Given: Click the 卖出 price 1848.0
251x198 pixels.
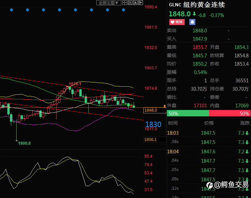Looking at the screenshot, I should pos(200,31).
